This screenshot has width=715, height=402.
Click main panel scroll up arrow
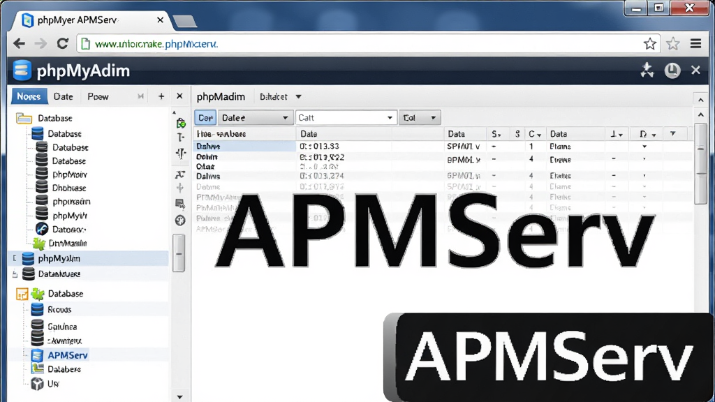tap(701, 114)
